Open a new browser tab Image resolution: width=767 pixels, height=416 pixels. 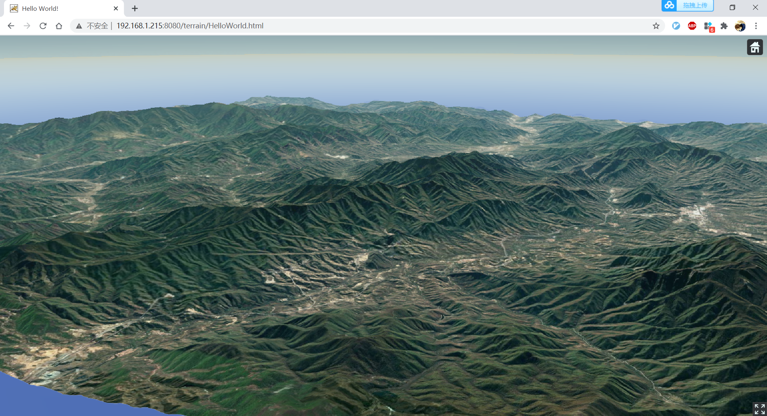tap(135, 8)
